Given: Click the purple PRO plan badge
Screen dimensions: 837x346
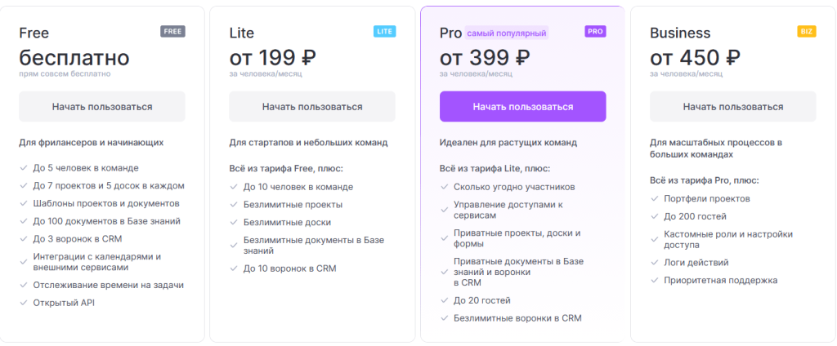Looking at the screenshot, I should (595, 32).
